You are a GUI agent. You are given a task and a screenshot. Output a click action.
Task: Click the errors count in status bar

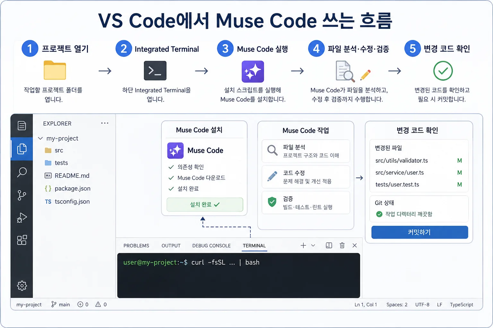(83, 305)
